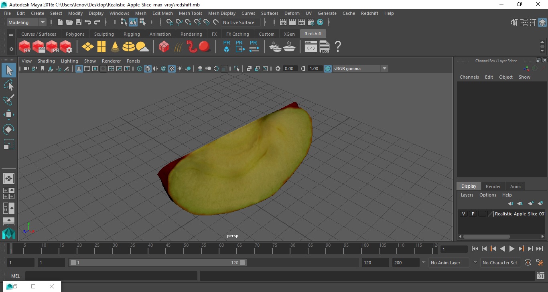The width and height of the screenshot is (548, 292).
Task: Start Redshift IPR from the shelf
Action: point(52,47)
